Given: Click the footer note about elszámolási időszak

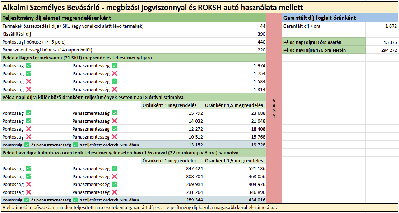Looking at the screenshot, I should tap(140, 208).
